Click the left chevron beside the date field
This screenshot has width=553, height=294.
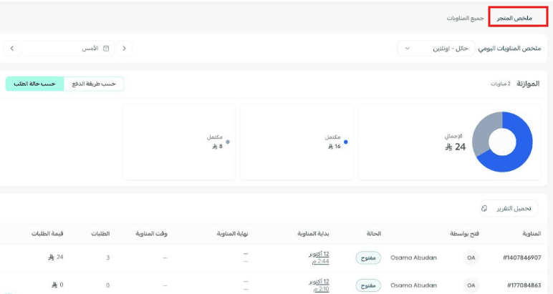pyautogui.click(x=12, y=49)
